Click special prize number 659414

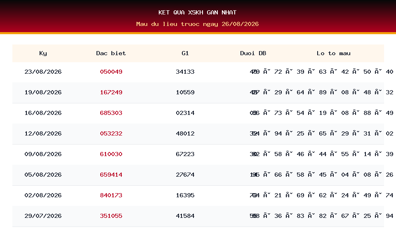[111, 175]
